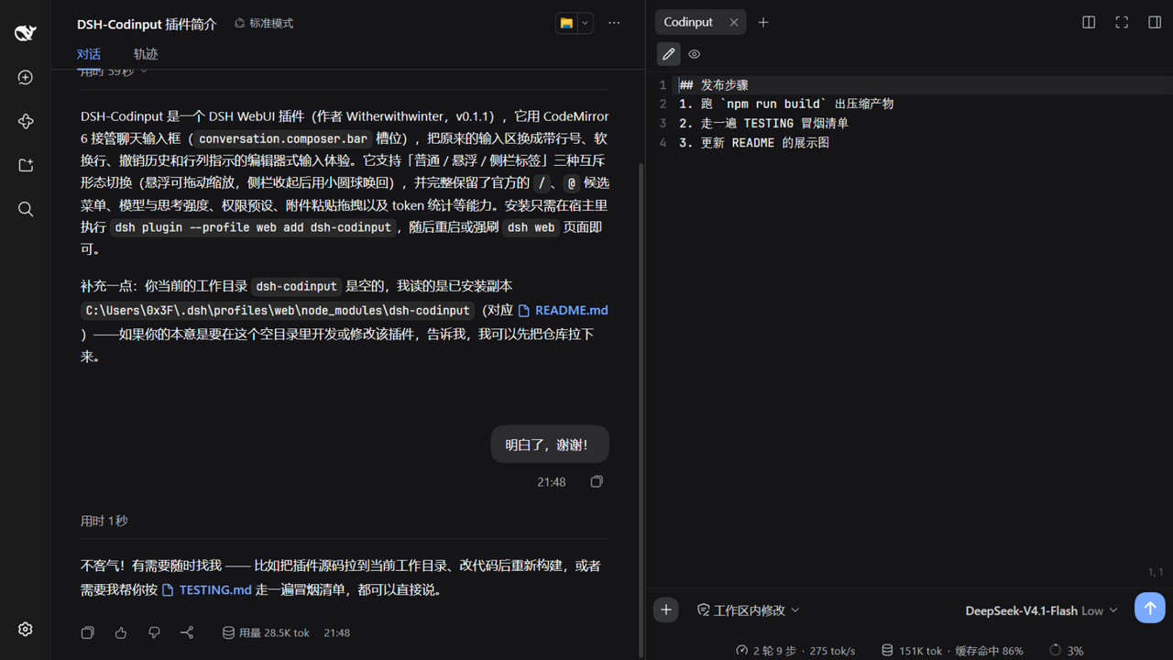This screenshot has width=1173, height=660.
Task: Send message with blue arrow button
Action: click(1150, 607)
